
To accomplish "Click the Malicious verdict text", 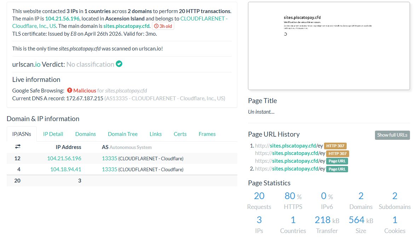I will click(85, 90).
